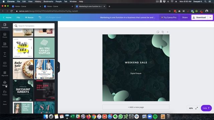Open the Canva File menu
Image resolution: width=214 pixels, height=120 pixels.
click(18, 17)
